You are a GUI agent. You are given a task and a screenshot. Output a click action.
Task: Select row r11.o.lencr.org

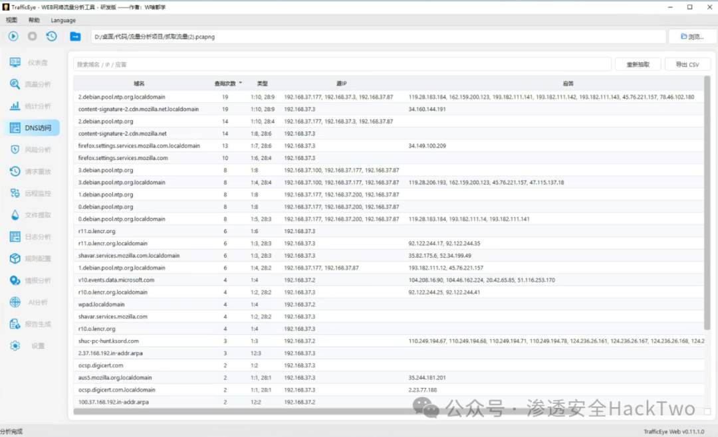pyautogui.click(x=389, y=231)
